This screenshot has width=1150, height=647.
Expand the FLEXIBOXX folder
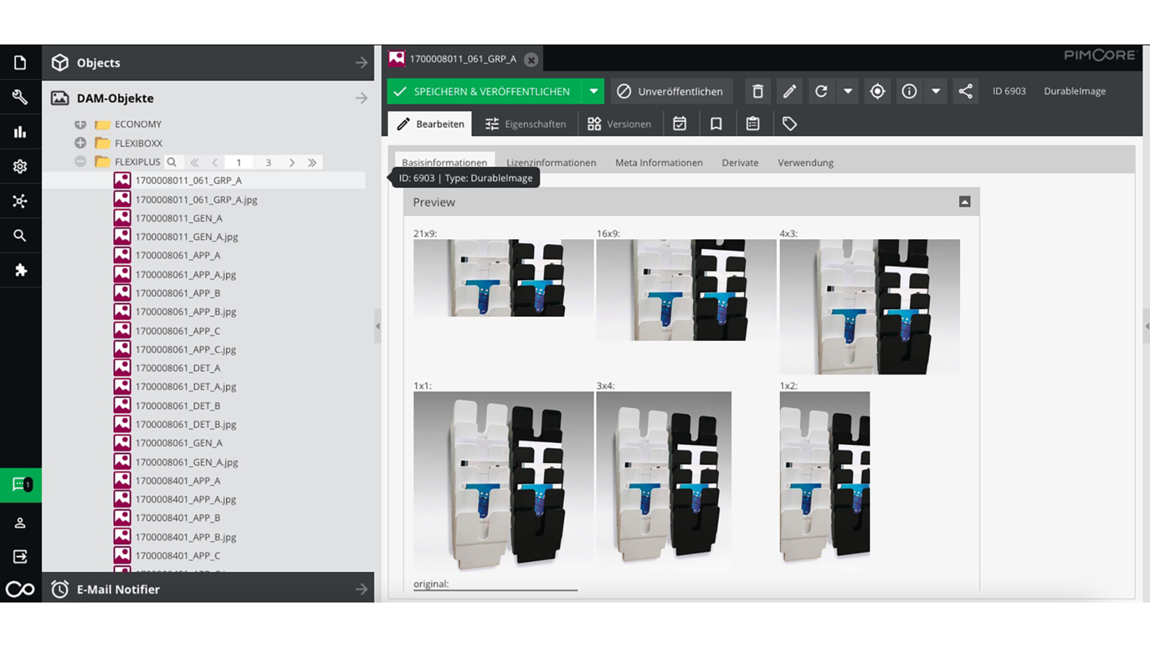(x=81, y=142)
